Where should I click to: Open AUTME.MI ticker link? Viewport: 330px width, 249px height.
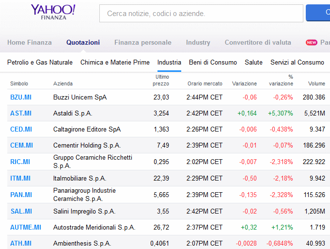point(26,227)
